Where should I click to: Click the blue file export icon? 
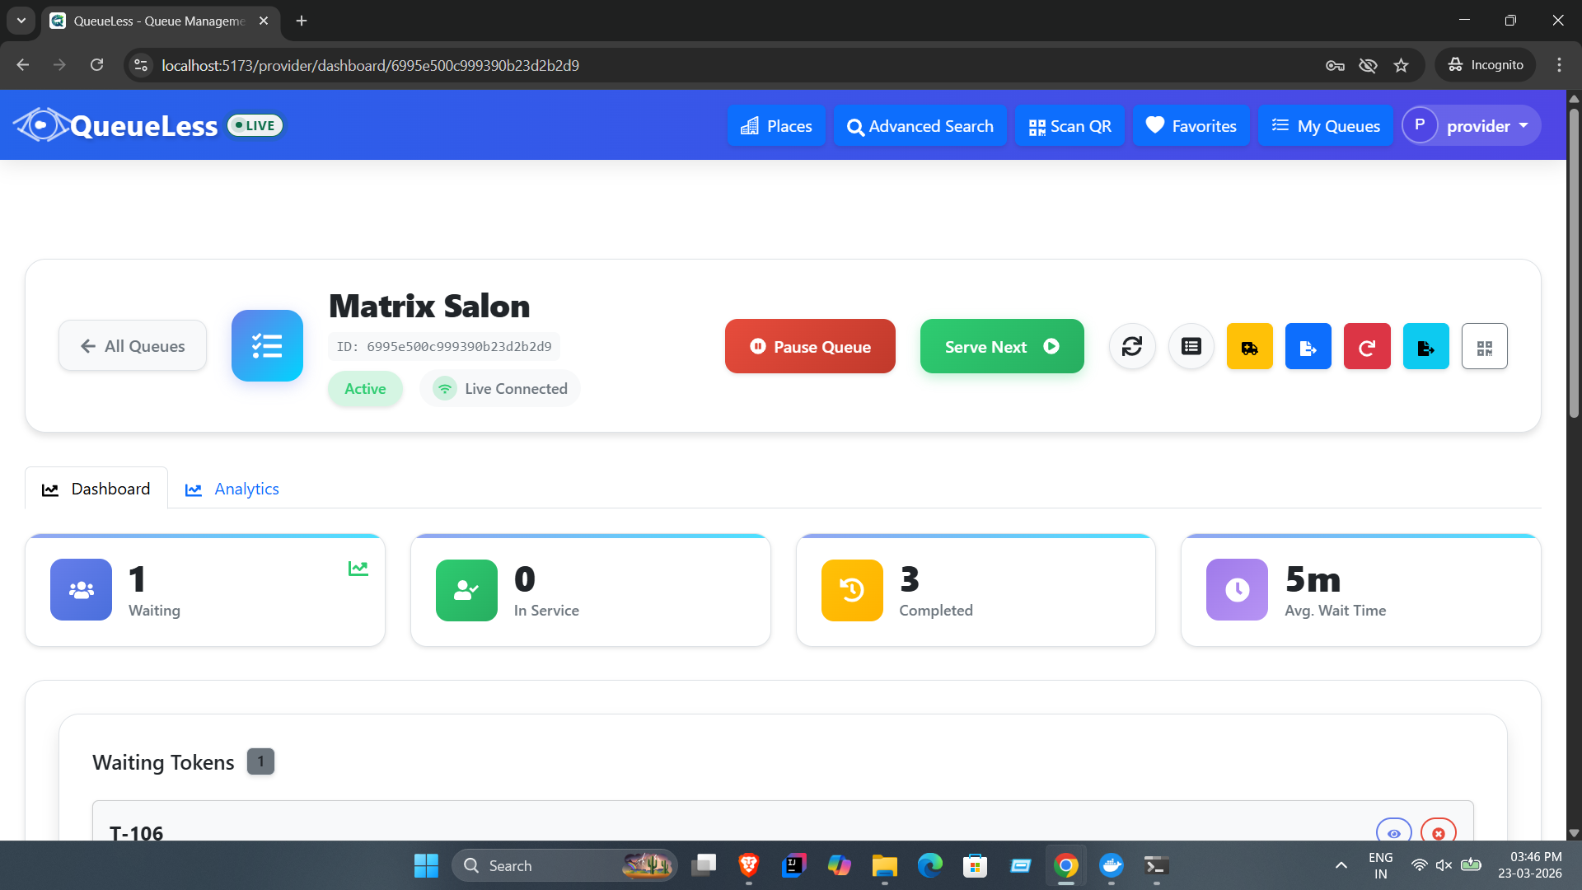pos(1308,346)
